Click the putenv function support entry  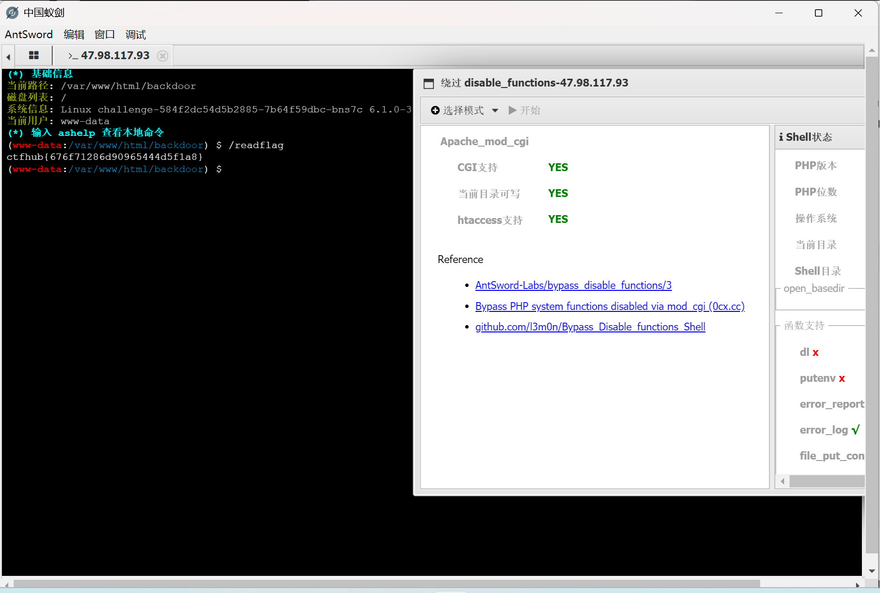tap(822, 378)
